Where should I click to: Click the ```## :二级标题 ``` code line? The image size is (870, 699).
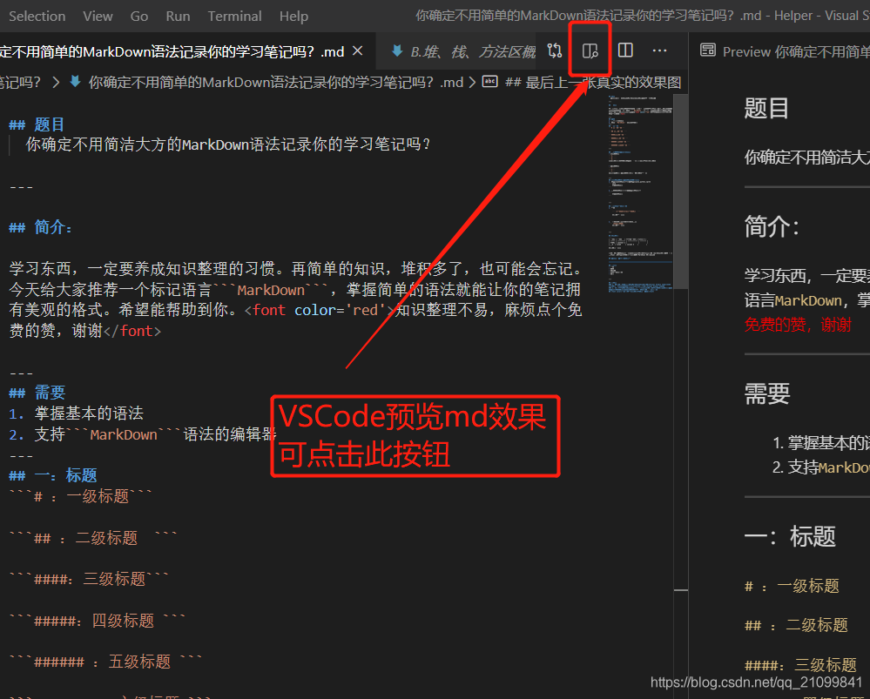[x=93, y=538]
